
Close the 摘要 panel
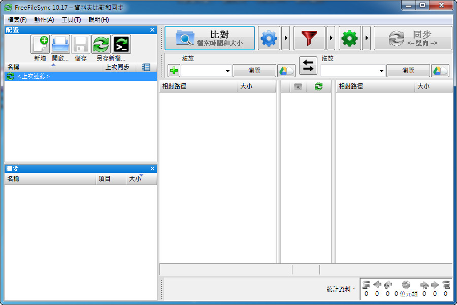[152, 168]
